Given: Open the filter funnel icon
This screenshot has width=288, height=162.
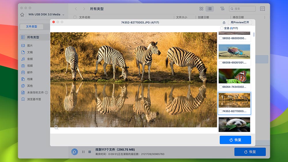Looking at the screenshot, I should coord(222,9).
